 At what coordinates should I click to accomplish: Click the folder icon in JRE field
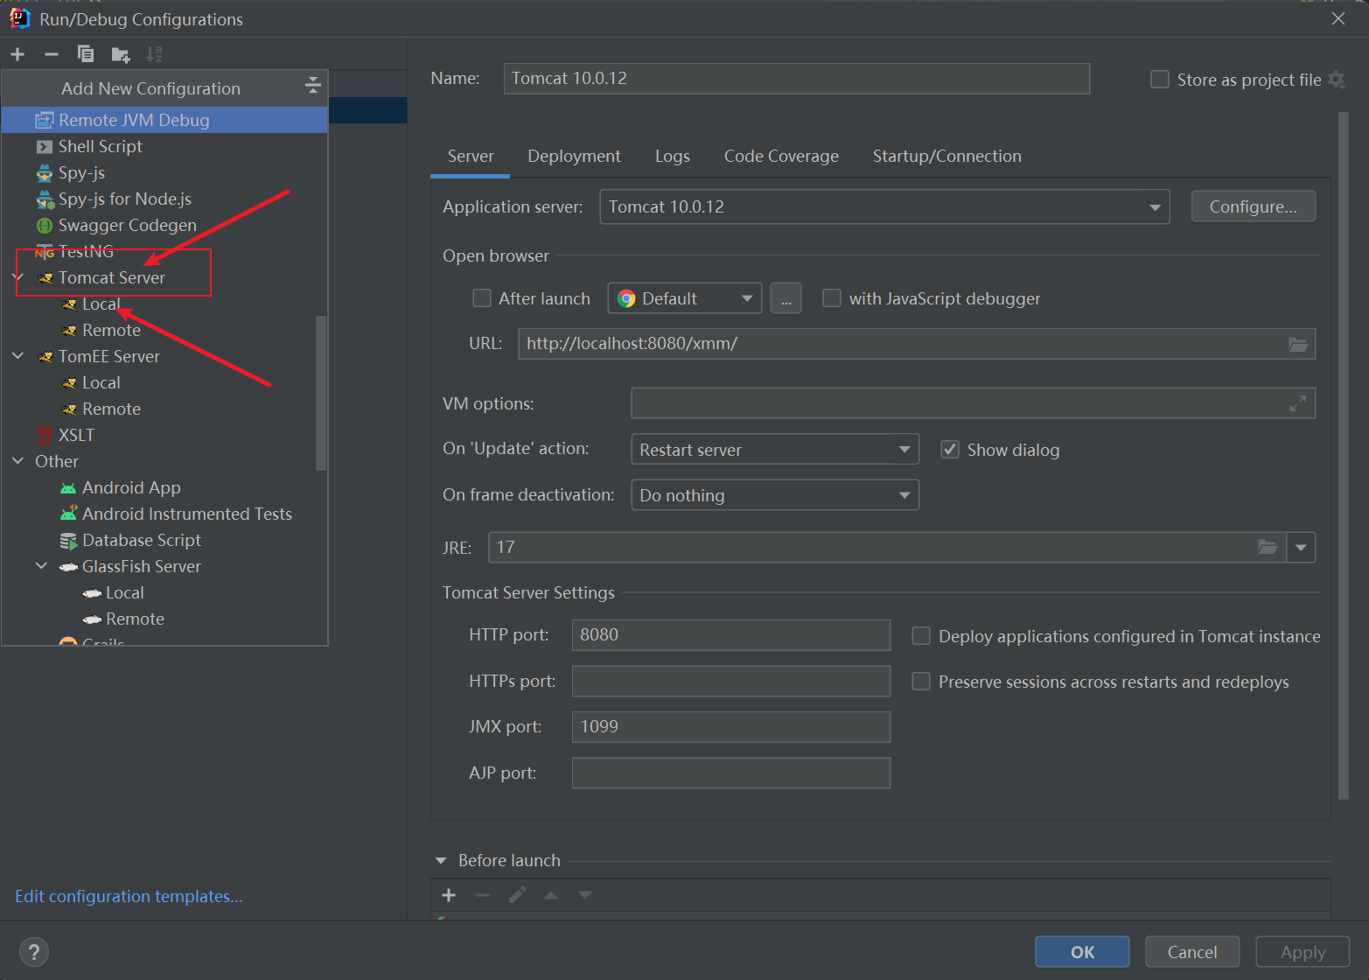click(1268, 547)
